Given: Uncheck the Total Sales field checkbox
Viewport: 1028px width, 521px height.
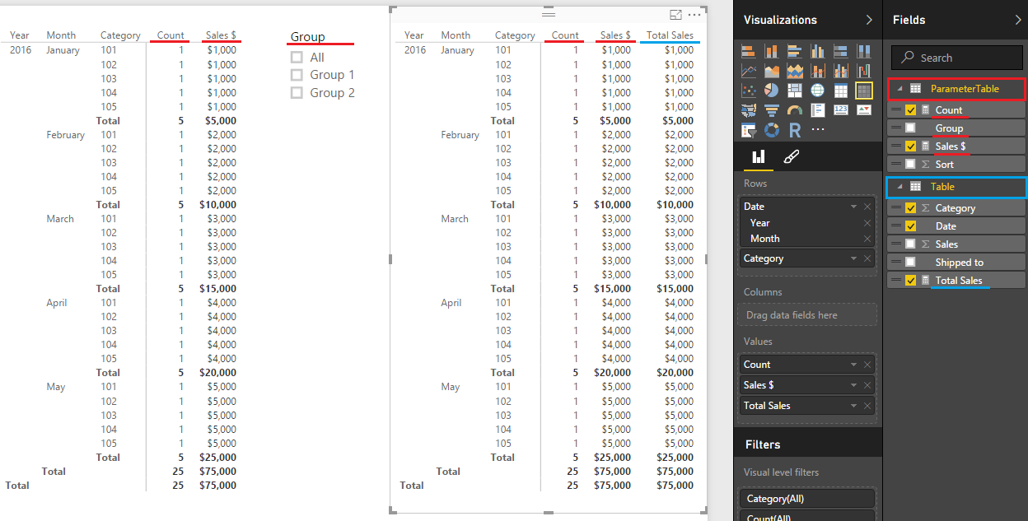Looking at the screenshot, I should coord(910,281).
